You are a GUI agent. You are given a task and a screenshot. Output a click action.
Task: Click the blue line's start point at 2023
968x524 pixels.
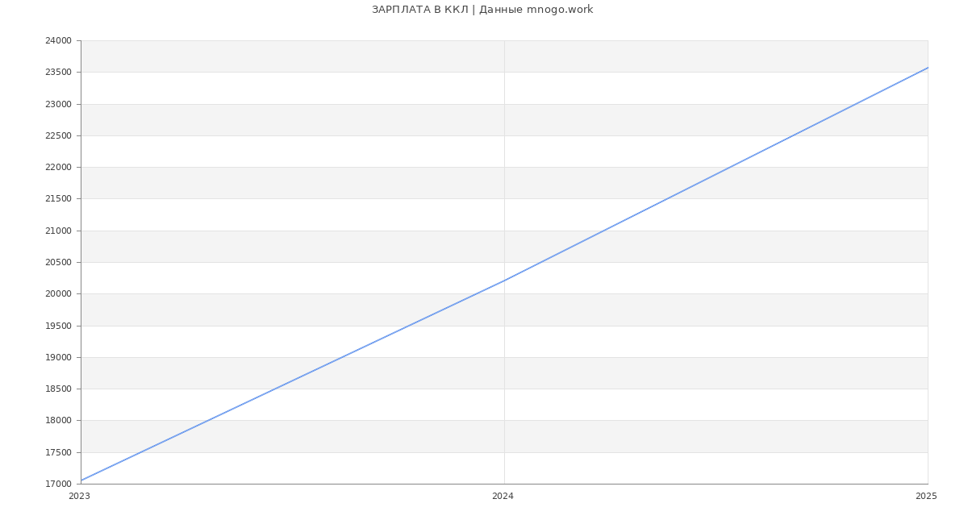click(81, 480)
